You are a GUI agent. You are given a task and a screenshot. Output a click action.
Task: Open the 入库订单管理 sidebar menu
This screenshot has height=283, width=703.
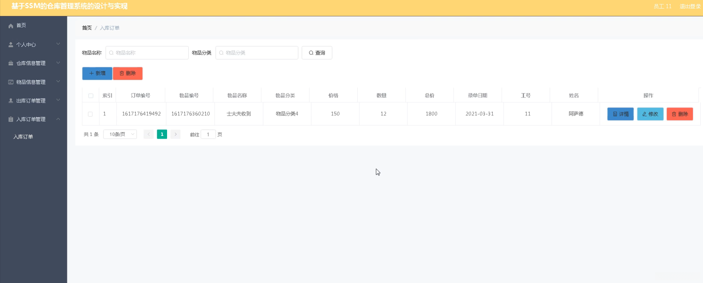(33, 119)
